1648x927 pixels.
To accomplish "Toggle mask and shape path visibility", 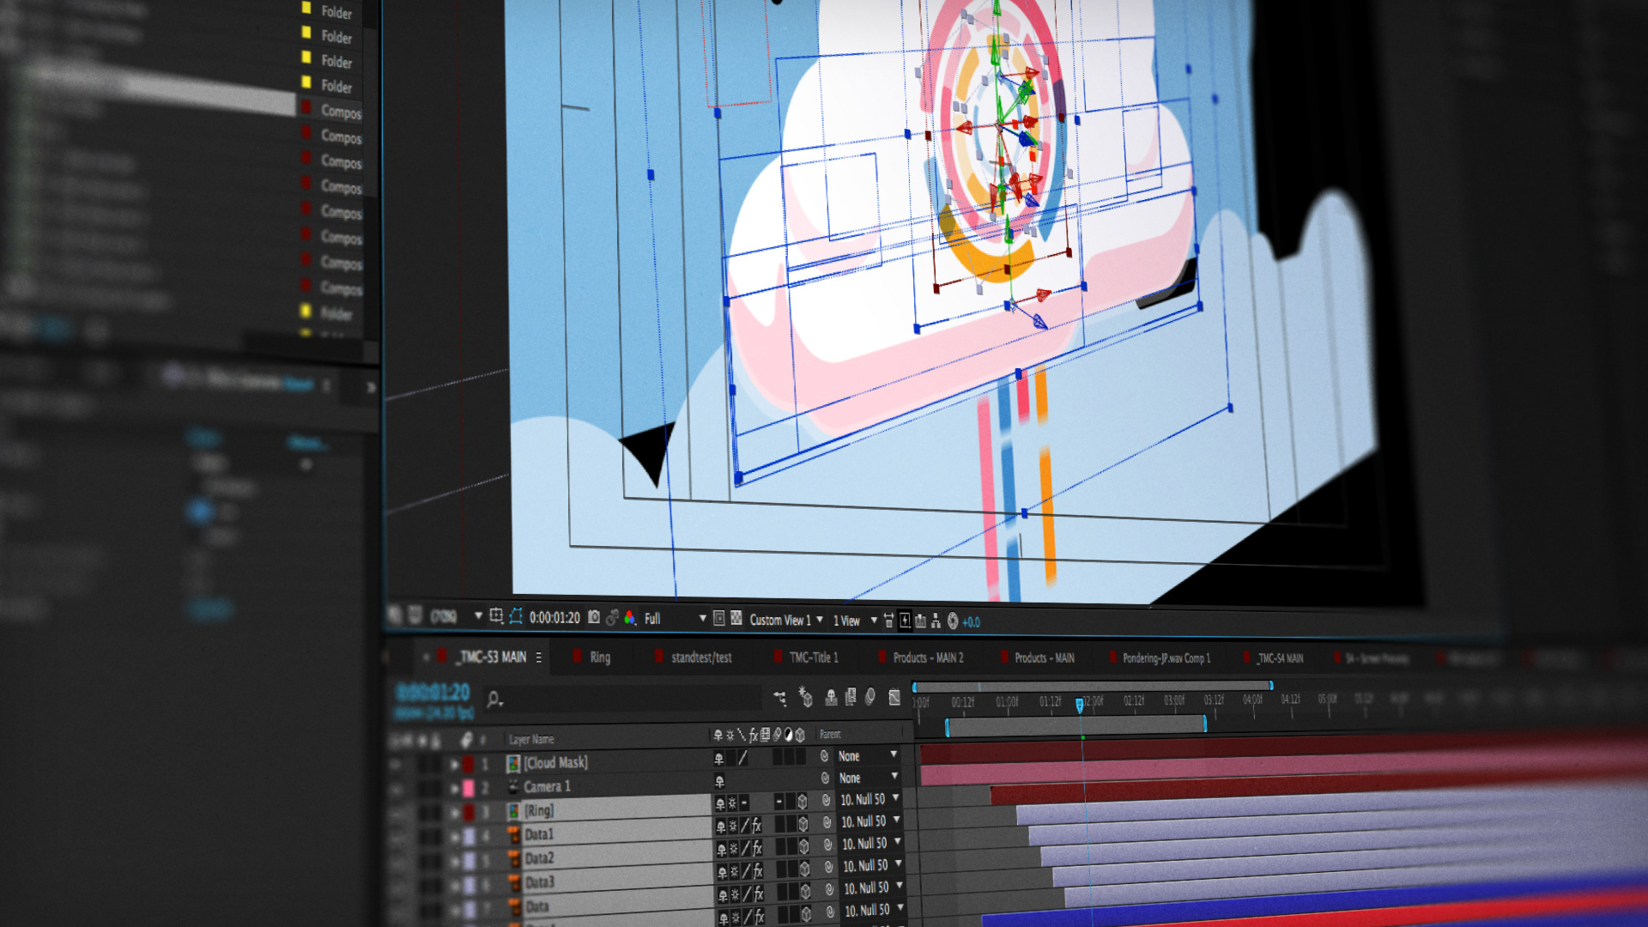I will [x=516, y=616].
